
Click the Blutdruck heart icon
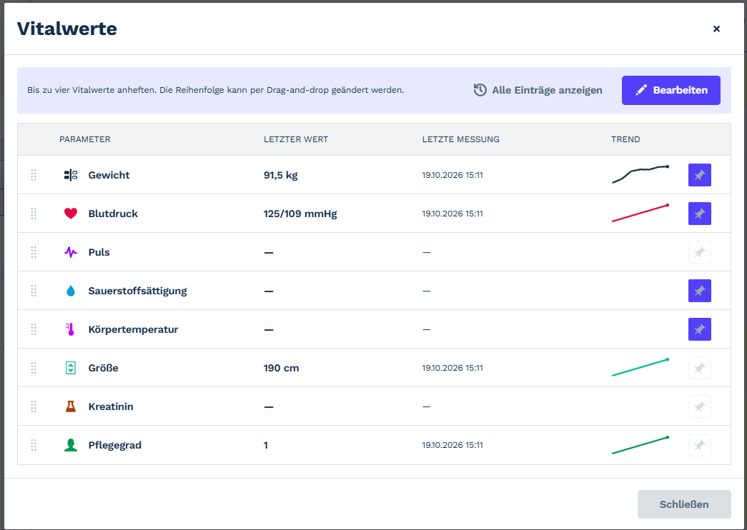click(x=71, y=214)
